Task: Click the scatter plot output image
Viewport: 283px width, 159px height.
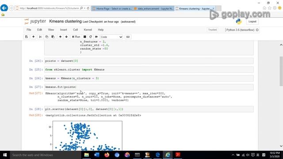Action: point(85,136)
